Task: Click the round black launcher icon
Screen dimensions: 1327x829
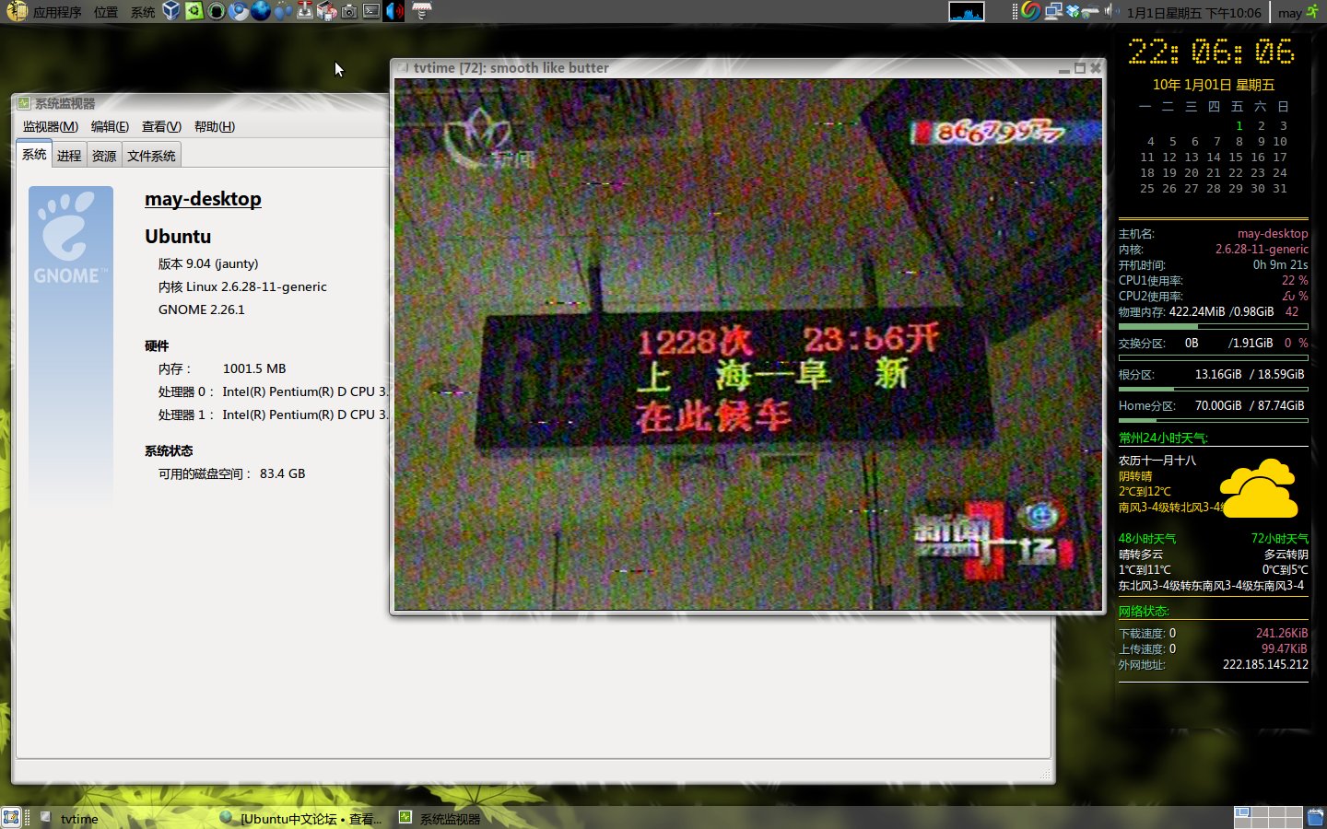Action: (216, 11)
